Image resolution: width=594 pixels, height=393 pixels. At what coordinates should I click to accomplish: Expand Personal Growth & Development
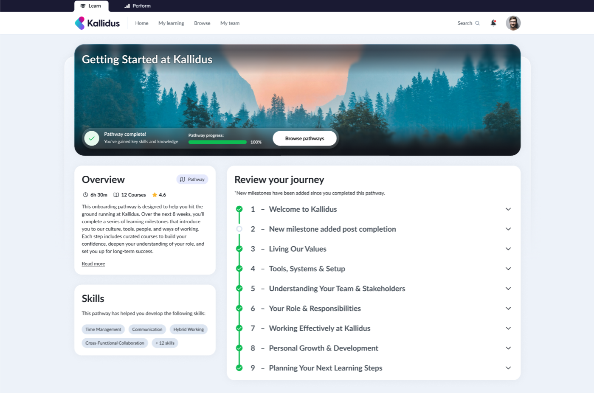(508, 348)
